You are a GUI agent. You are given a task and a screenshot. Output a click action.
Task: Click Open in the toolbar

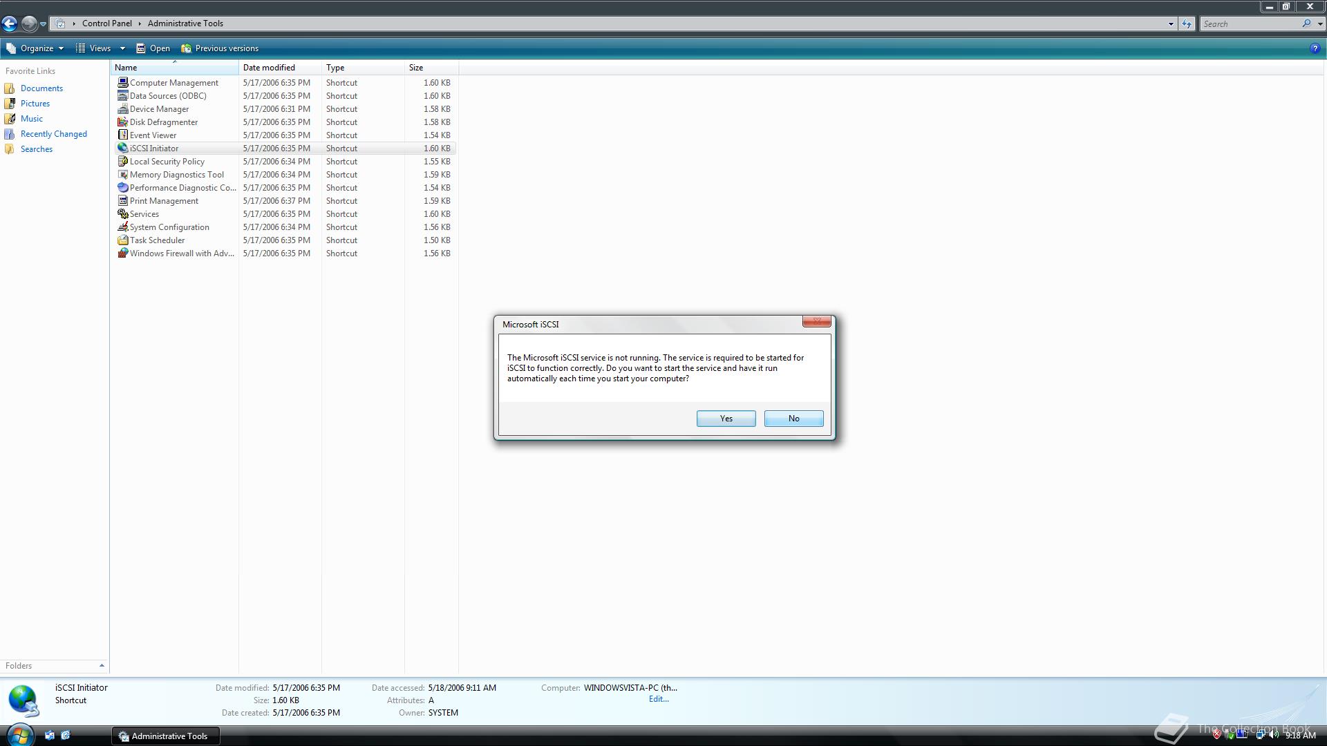153,48
